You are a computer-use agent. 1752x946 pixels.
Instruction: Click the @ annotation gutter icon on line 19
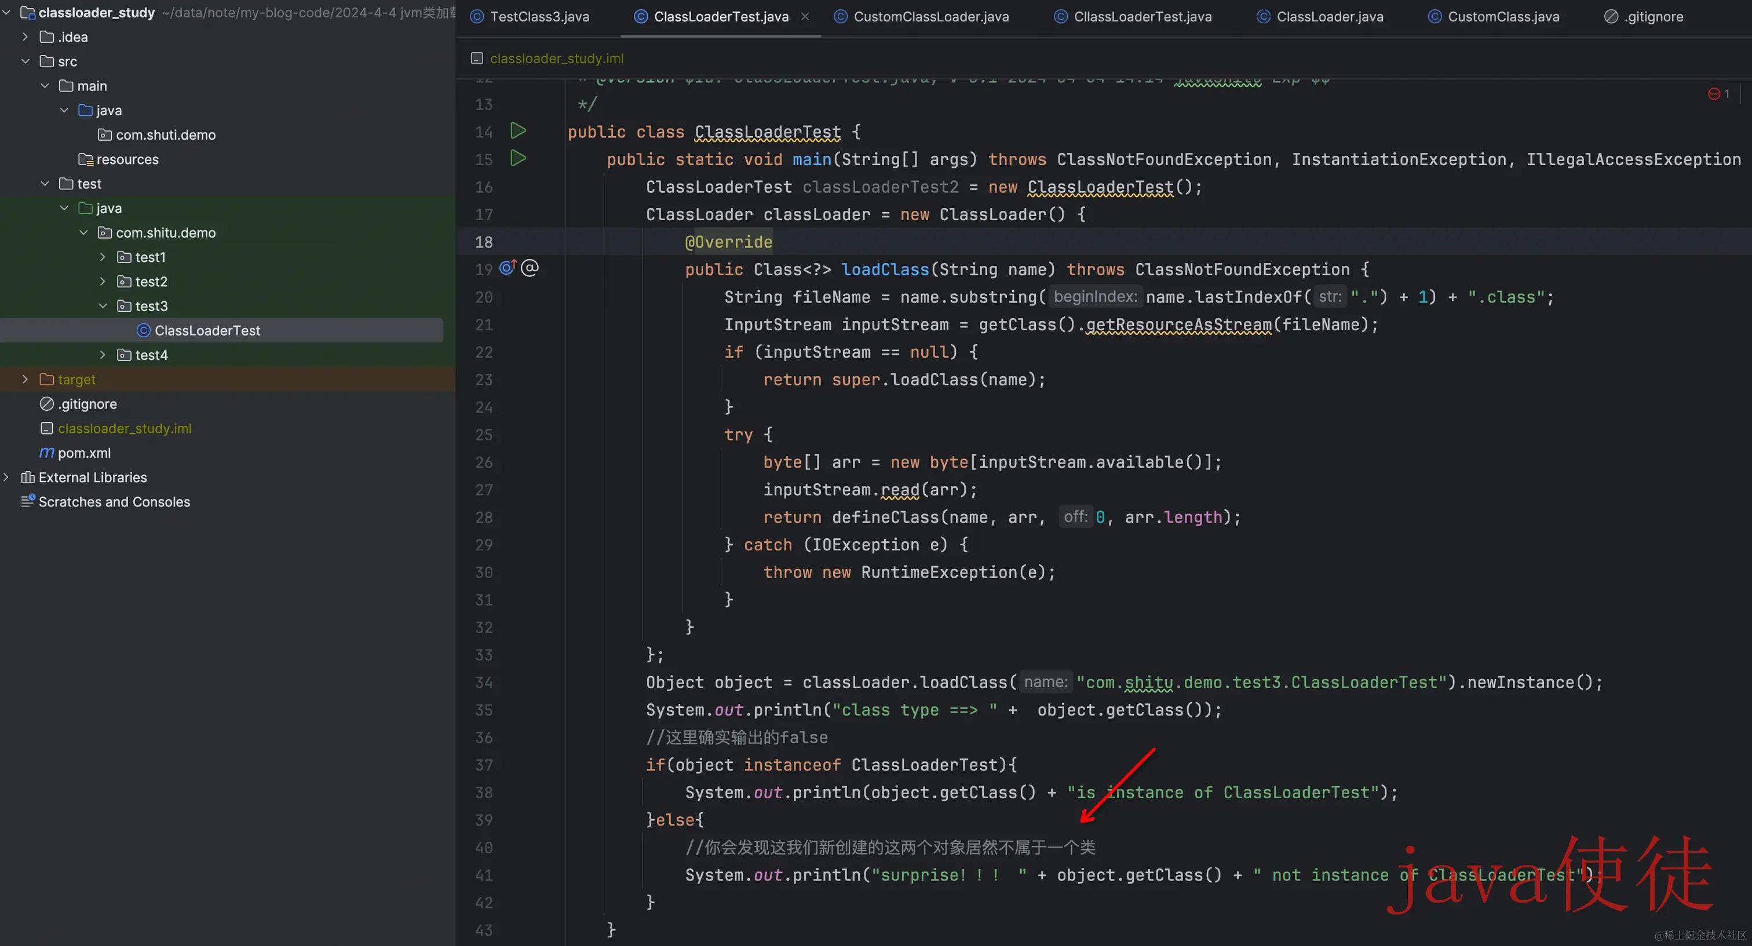point(530,268)
